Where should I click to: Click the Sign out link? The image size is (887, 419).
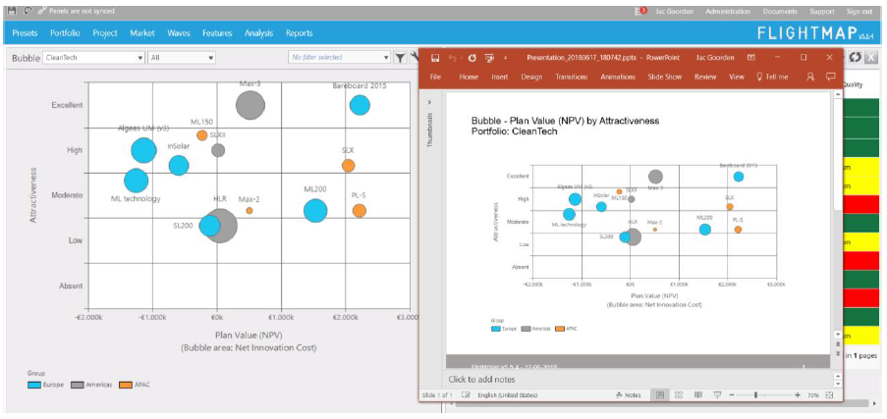859,12
